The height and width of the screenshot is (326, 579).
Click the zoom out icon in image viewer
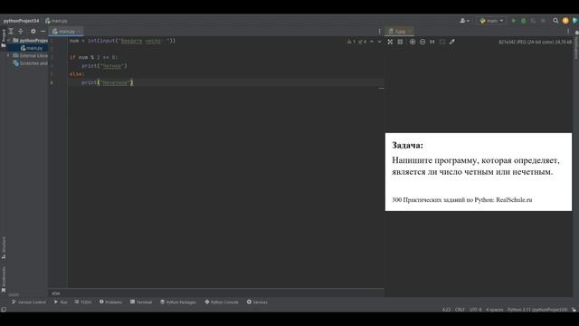pyautogui.click(x=422, y=42)
